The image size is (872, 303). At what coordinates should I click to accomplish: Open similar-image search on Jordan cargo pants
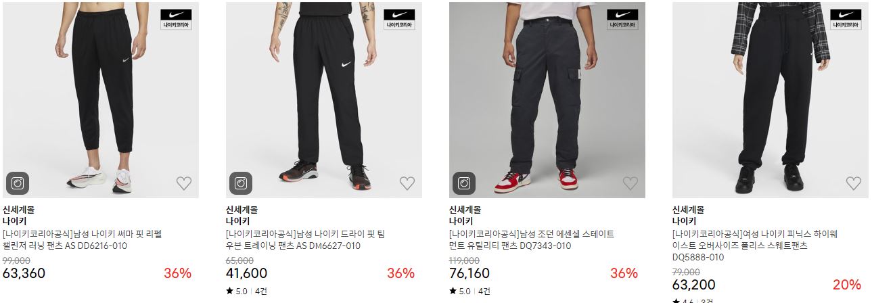[464, 183]
